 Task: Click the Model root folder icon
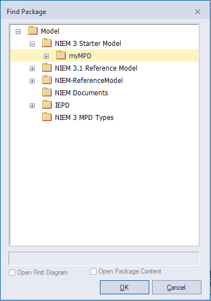pyautogui.click(x=33, y=30)
